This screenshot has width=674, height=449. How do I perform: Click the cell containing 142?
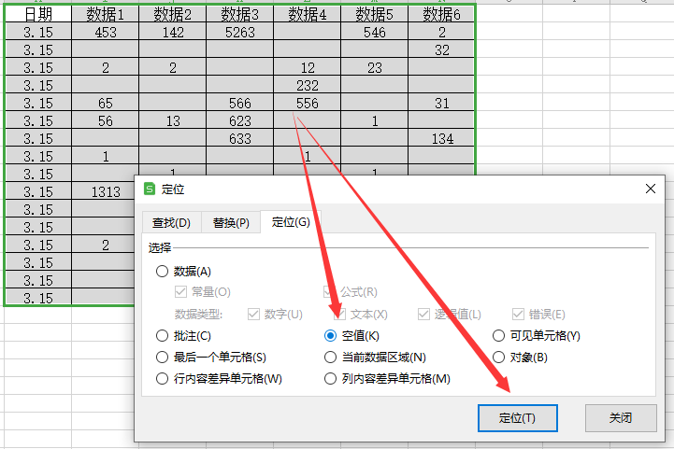point(172,32)
